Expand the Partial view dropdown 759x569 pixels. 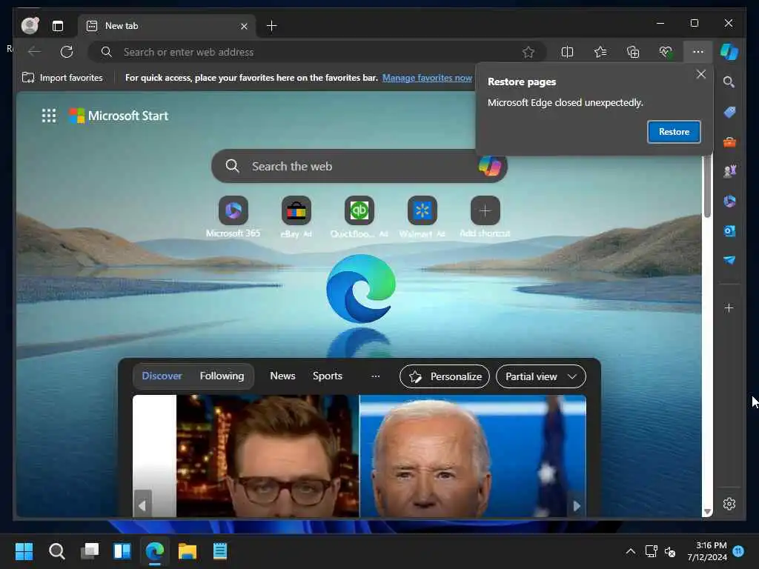(541, 377)
